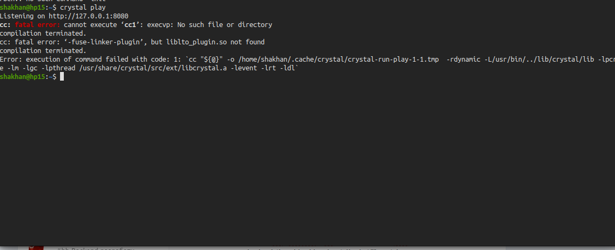Screen dimensions: 615x250
Task: Click the terminal cursor block at the prompt
Action: (62, 77)
